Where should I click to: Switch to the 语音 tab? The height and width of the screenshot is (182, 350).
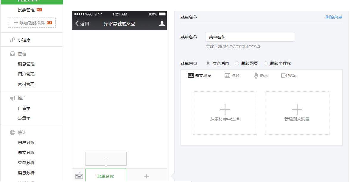click(261, 76)
